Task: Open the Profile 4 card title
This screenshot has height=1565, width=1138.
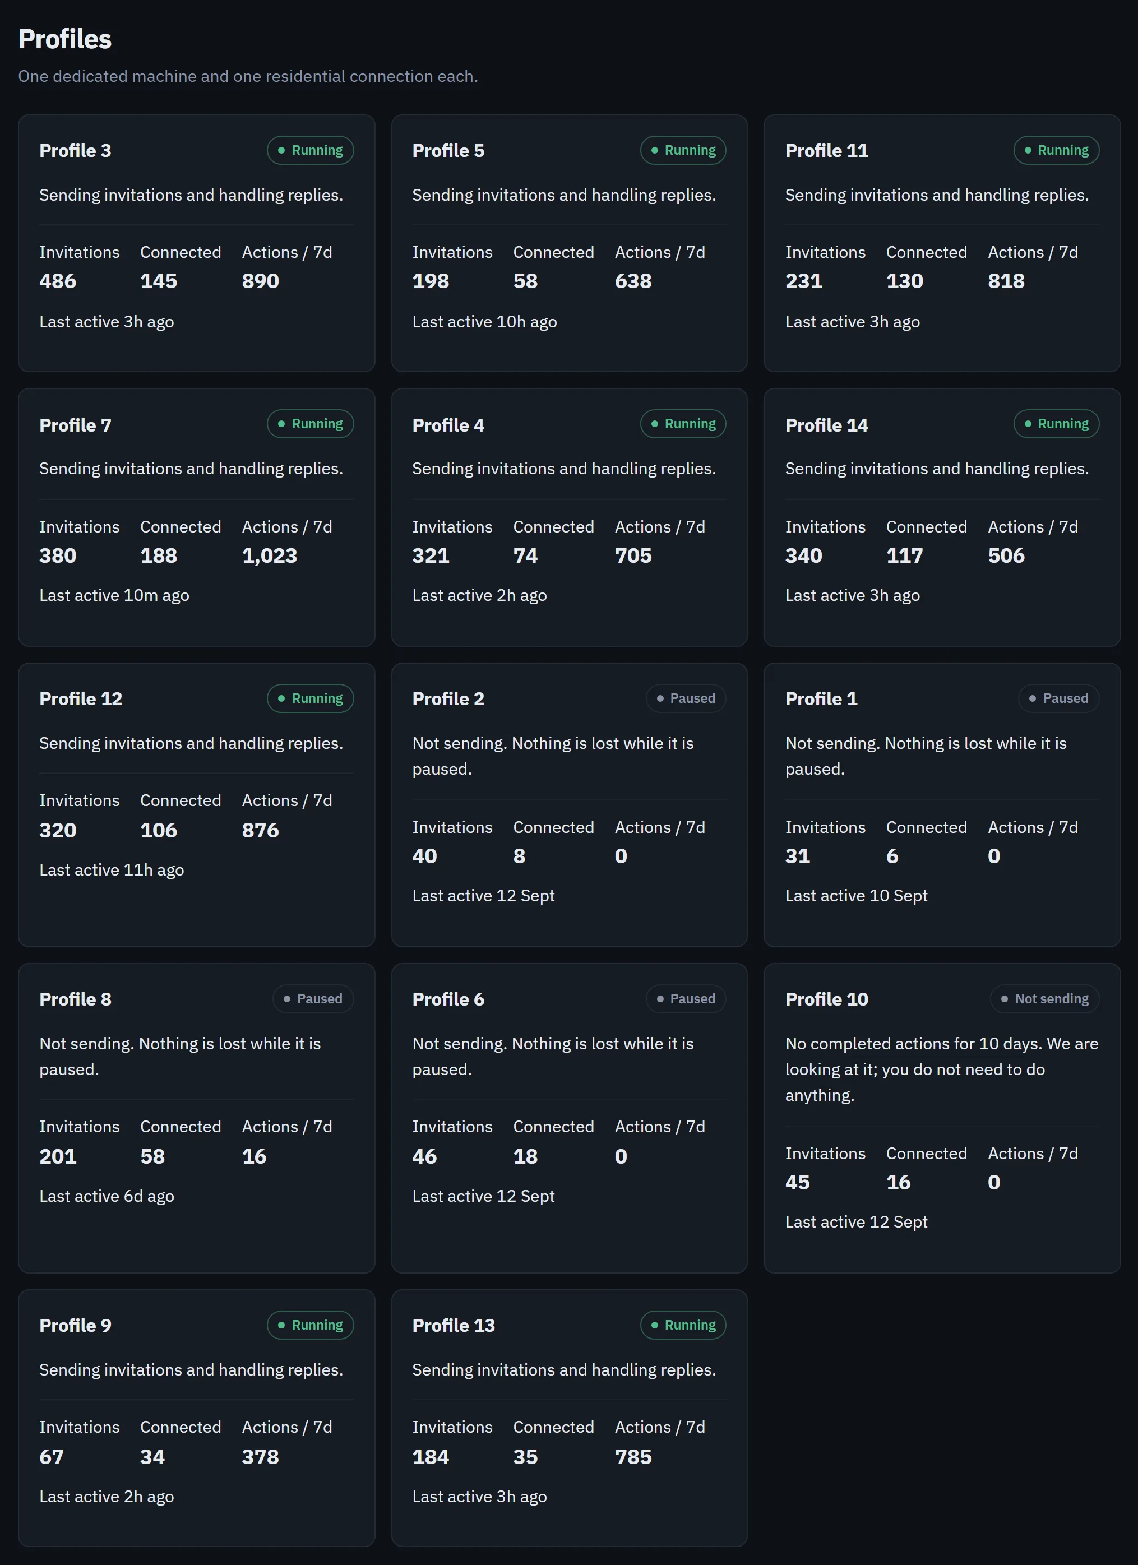Action: tap(448, 425)
